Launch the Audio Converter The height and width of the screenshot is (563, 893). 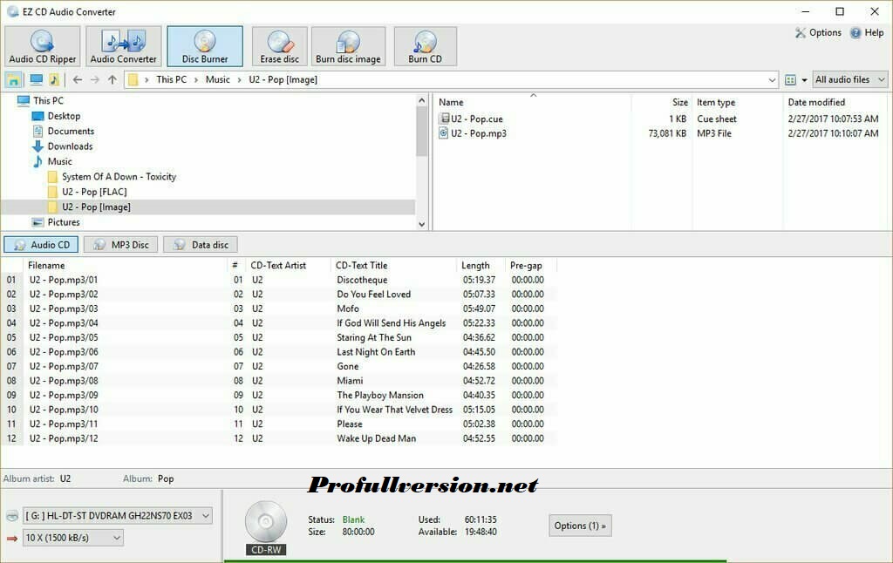[122, 45]
